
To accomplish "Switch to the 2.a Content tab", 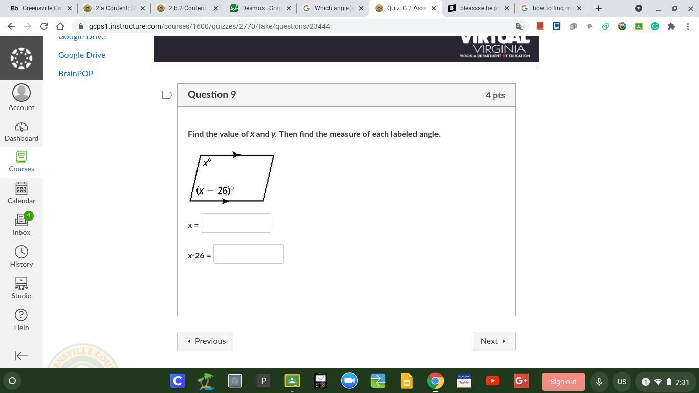I will coord(114,8).
